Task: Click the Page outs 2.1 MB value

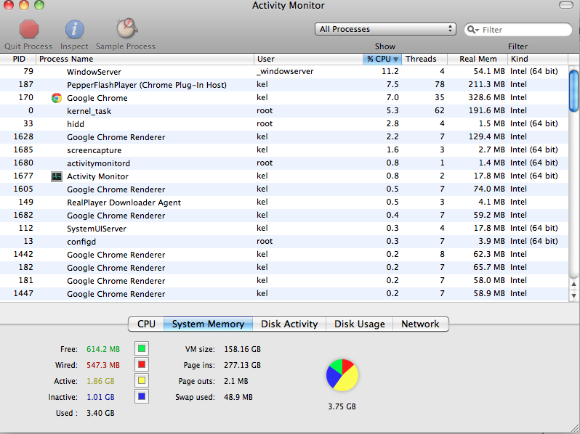Action: coord(236,381)
